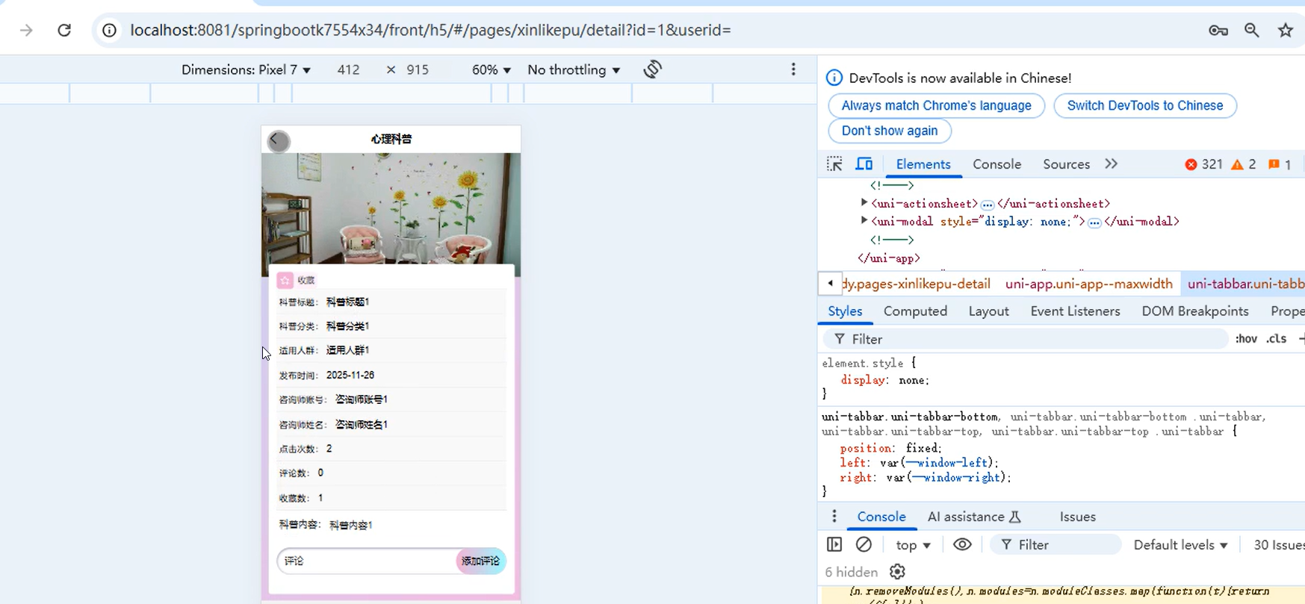Open the top JavaScript context dropdown

click(x=913, y=545)
